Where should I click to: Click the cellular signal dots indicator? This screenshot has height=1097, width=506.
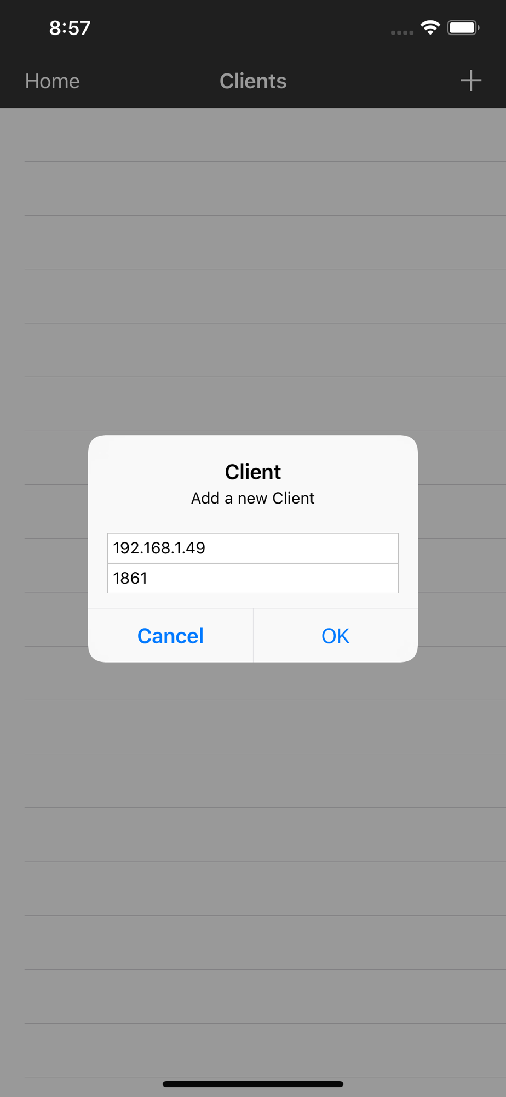[x=402, y=32]
